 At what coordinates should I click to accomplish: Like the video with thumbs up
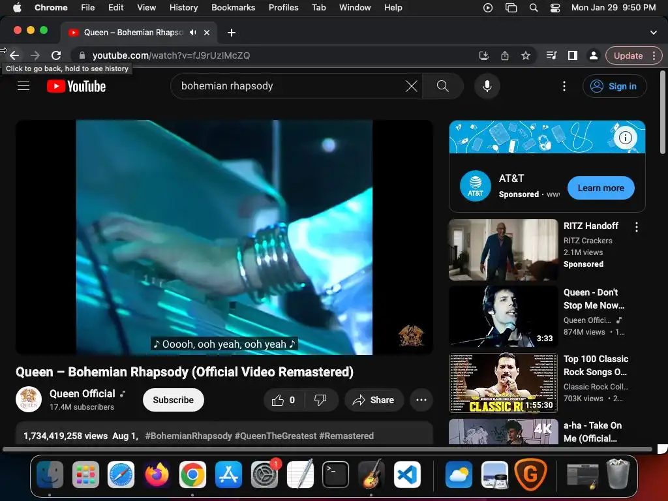[x=283, y=400]
